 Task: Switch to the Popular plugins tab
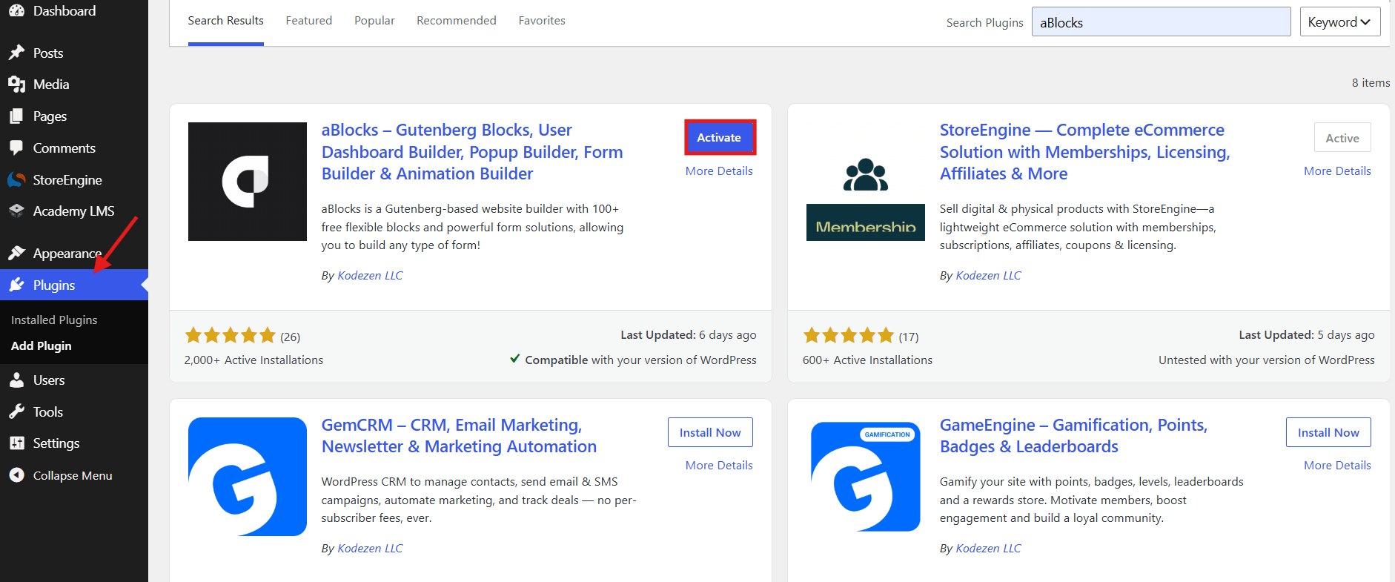(374, 21)
